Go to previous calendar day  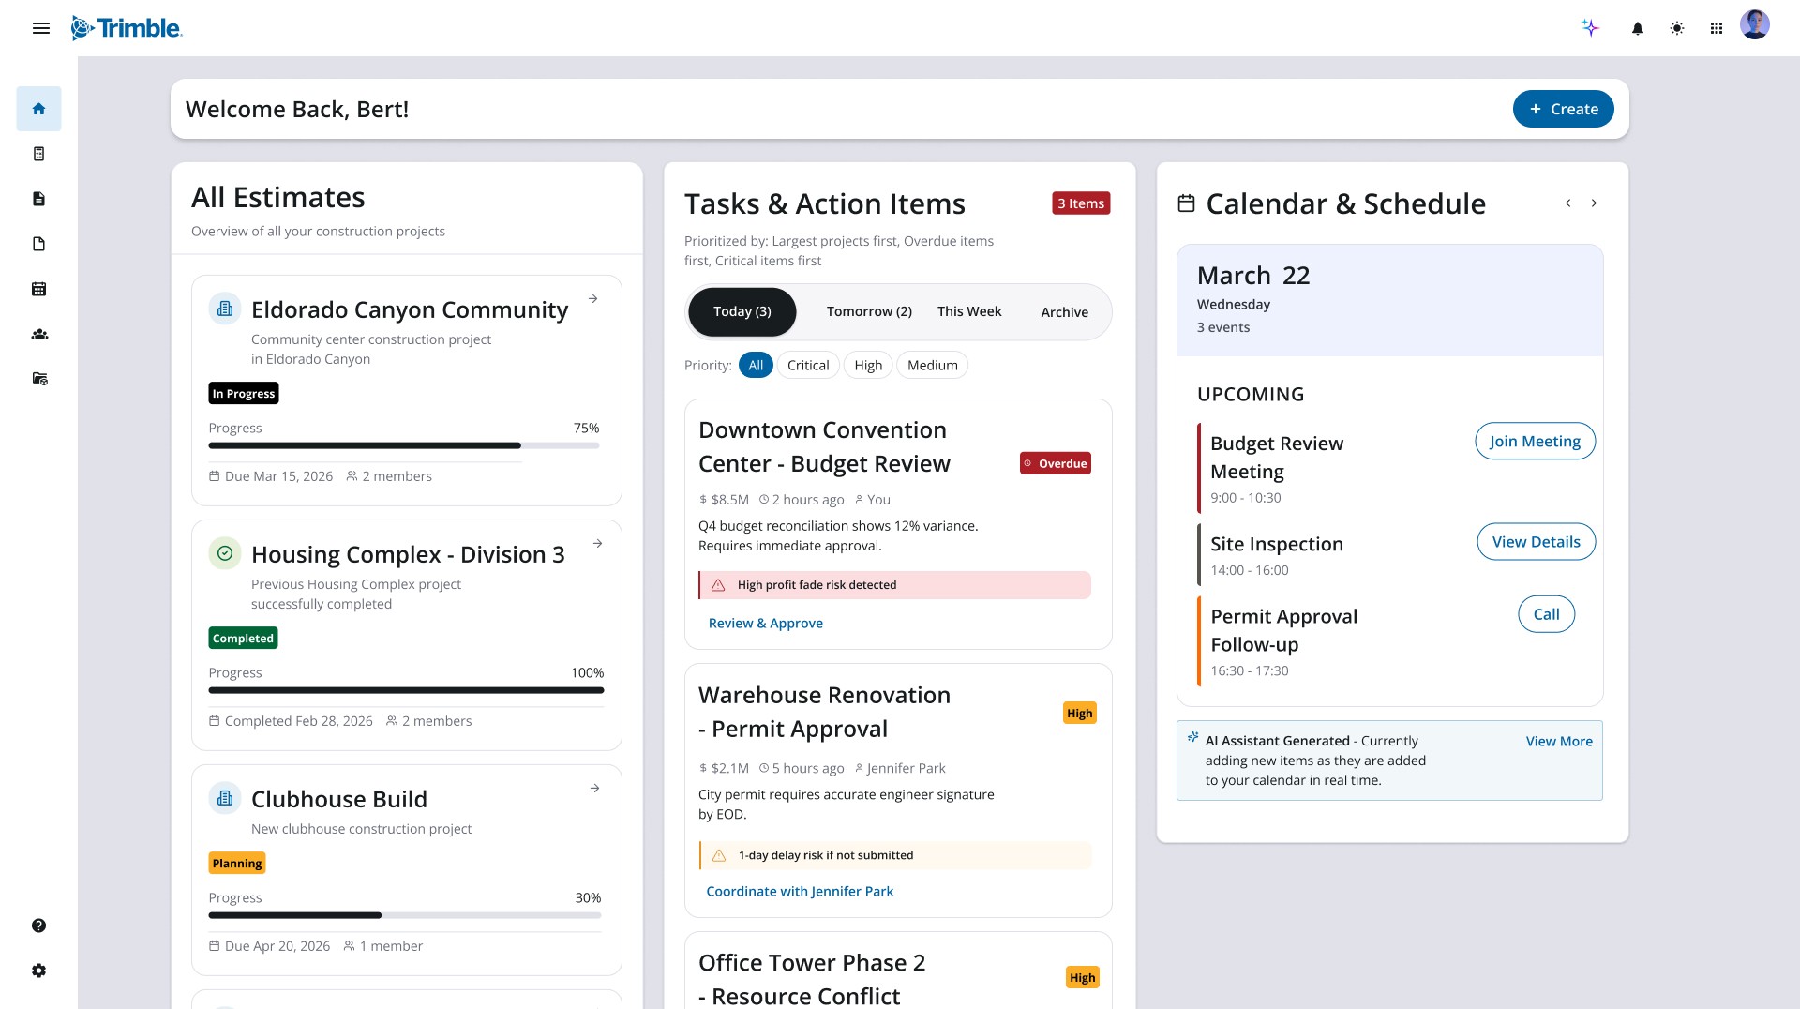tap(1567, 203)
